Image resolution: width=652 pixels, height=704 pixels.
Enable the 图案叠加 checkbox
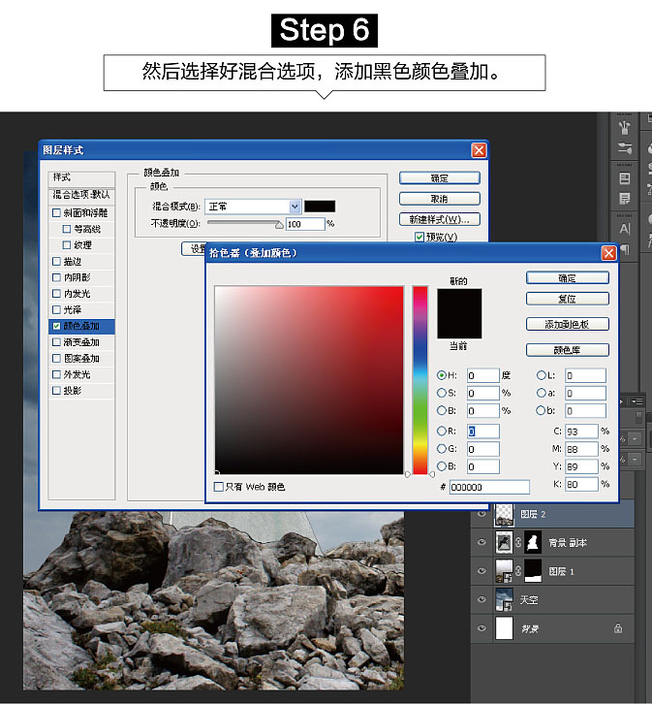pos(56,358)
